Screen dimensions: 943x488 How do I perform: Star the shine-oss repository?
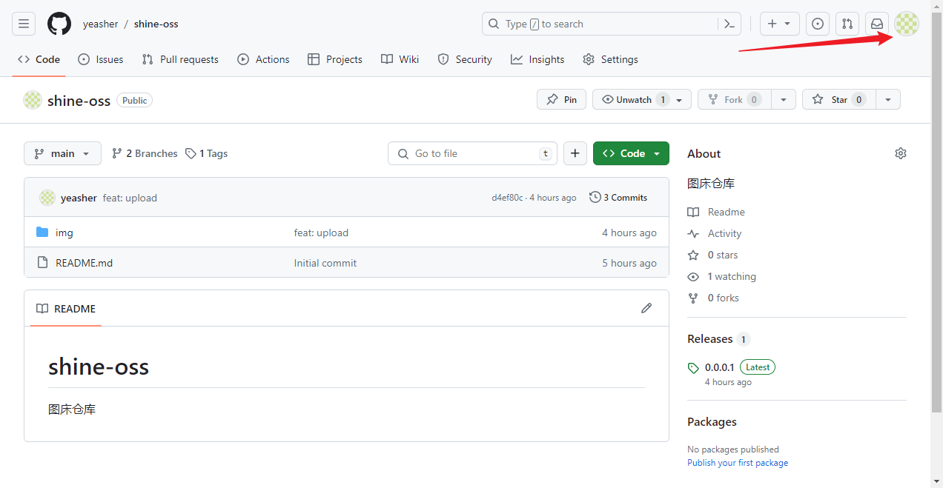pos(839,99)
